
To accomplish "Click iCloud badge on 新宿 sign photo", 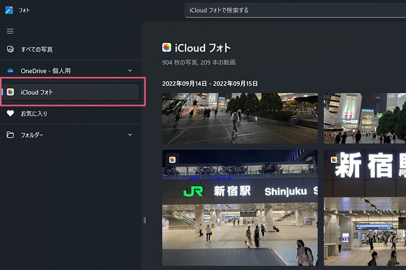I will click(334, 160).
